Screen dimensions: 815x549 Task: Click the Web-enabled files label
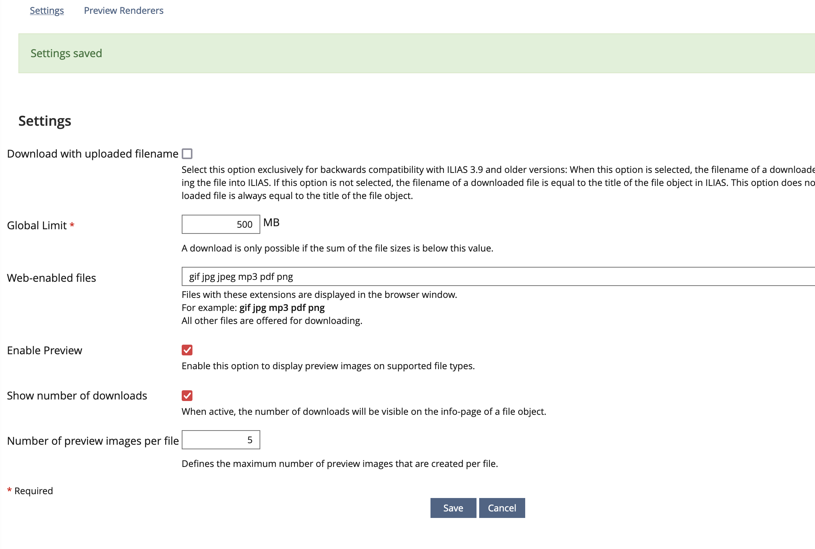tap(51, 278)
